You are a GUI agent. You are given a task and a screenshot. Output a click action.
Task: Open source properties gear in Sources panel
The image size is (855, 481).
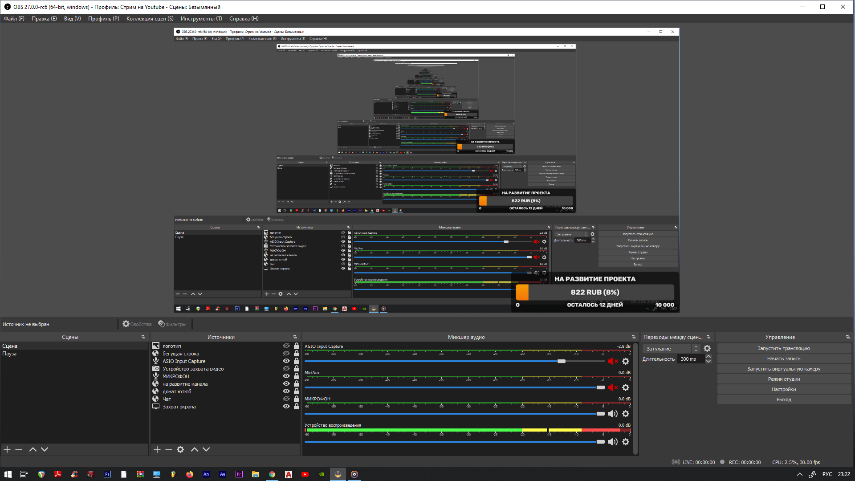[180, 449]
